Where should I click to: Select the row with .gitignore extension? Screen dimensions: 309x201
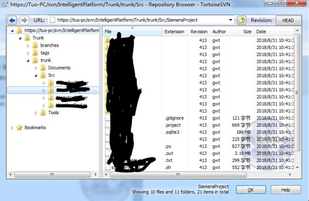199,118
